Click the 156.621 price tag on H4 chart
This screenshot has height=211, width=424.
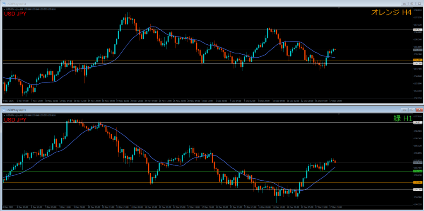[417, 30]
